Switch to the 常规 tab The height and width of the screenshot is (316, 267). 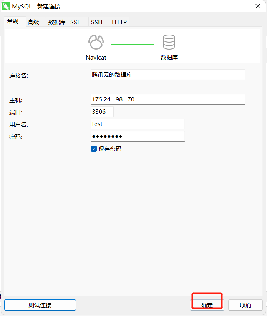[15, 22]
